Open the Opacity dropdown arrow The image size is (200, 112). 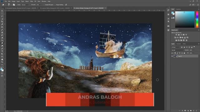(194, 50)
